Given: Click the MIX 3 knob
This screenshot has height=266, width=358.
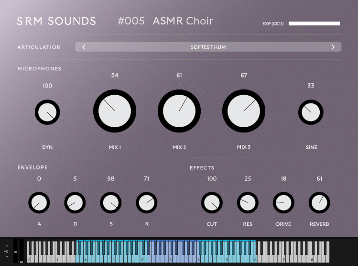Looking at the screenshot, I should coord(244,111).
